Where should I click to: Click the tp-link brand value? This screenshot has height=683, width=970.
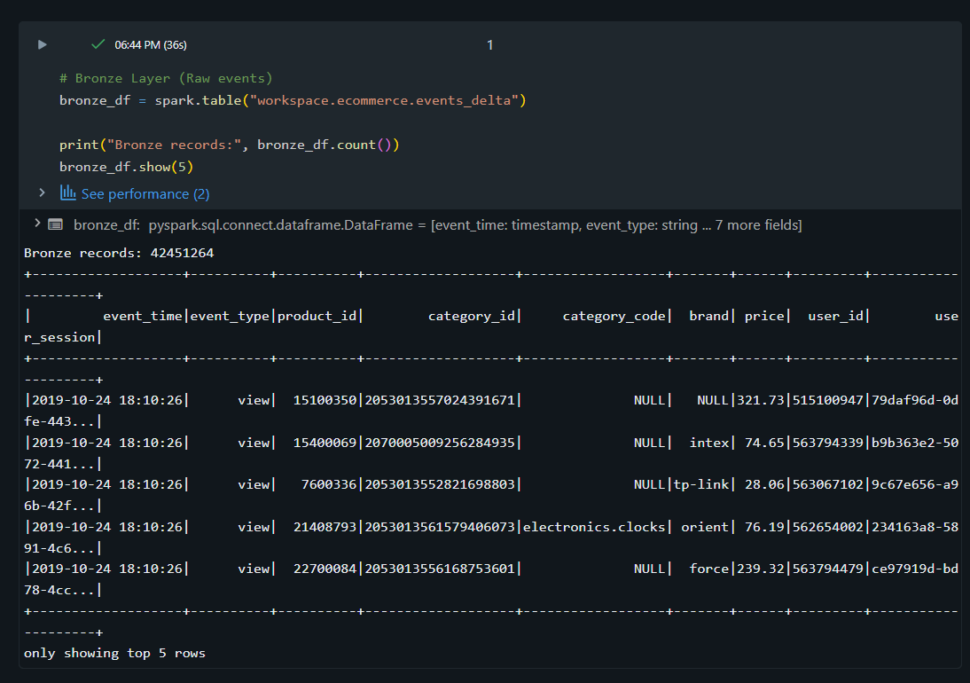coord(700,484)
